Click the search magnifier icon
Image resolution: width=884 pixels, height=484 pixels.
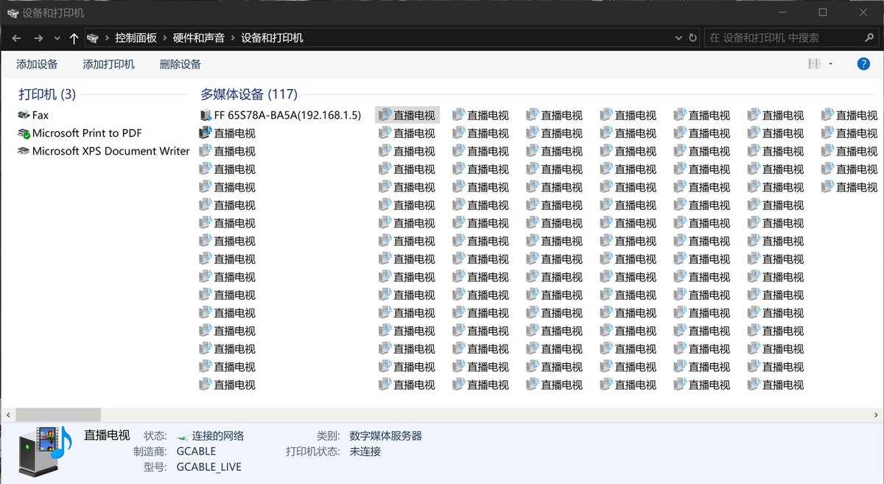[870, 38]
